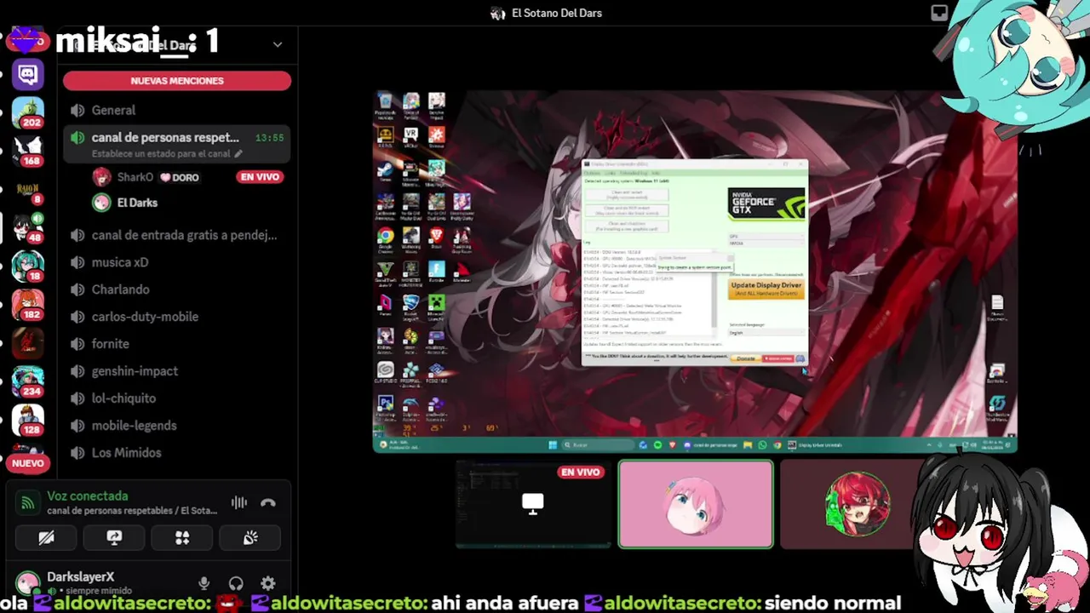The height and width of the screenshot is (613, 1090).
Task: Join Los Mimidos voice channel
Action: (177, 453)
